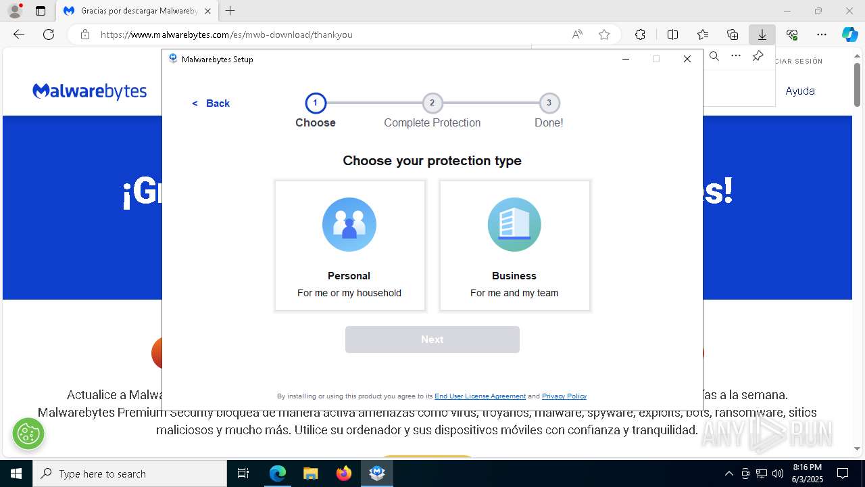865x487 pixels.
Task: Click search icon in downloads panel
Action: (714, 56)
